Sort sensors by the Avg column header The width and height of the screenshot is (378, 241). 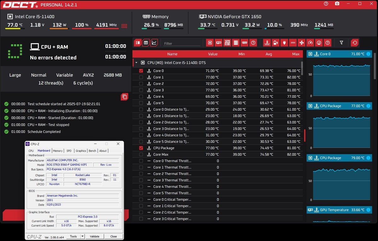269,54
